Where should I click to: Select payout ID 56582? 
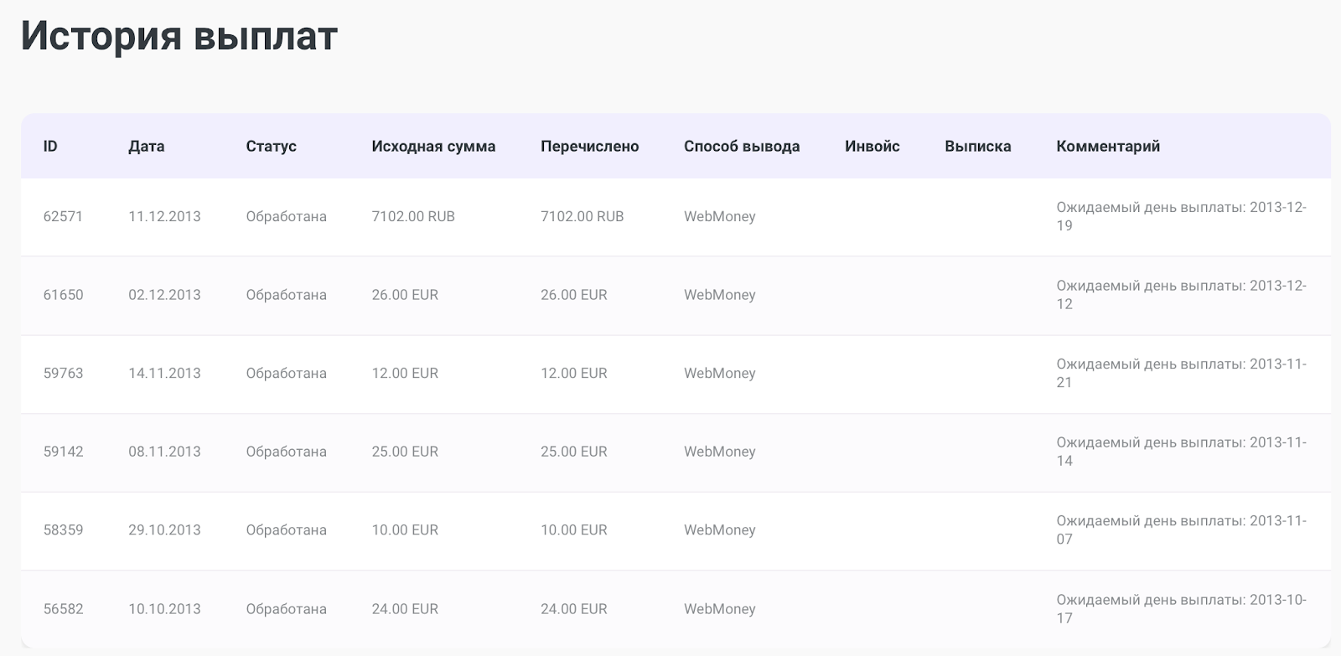[x=63, y=609]
